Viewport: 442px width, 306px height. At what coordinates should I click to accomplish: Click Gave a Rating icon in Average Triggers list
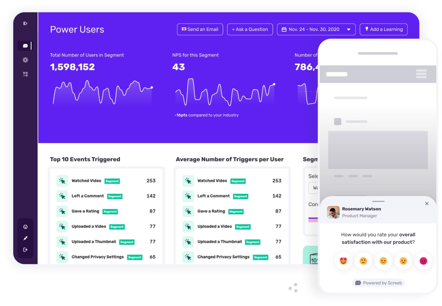point(188,211)
